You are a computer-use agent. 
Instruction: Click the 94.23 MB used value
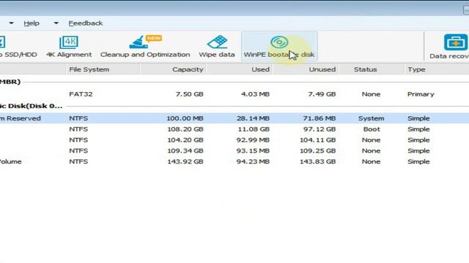pos(253,161)
